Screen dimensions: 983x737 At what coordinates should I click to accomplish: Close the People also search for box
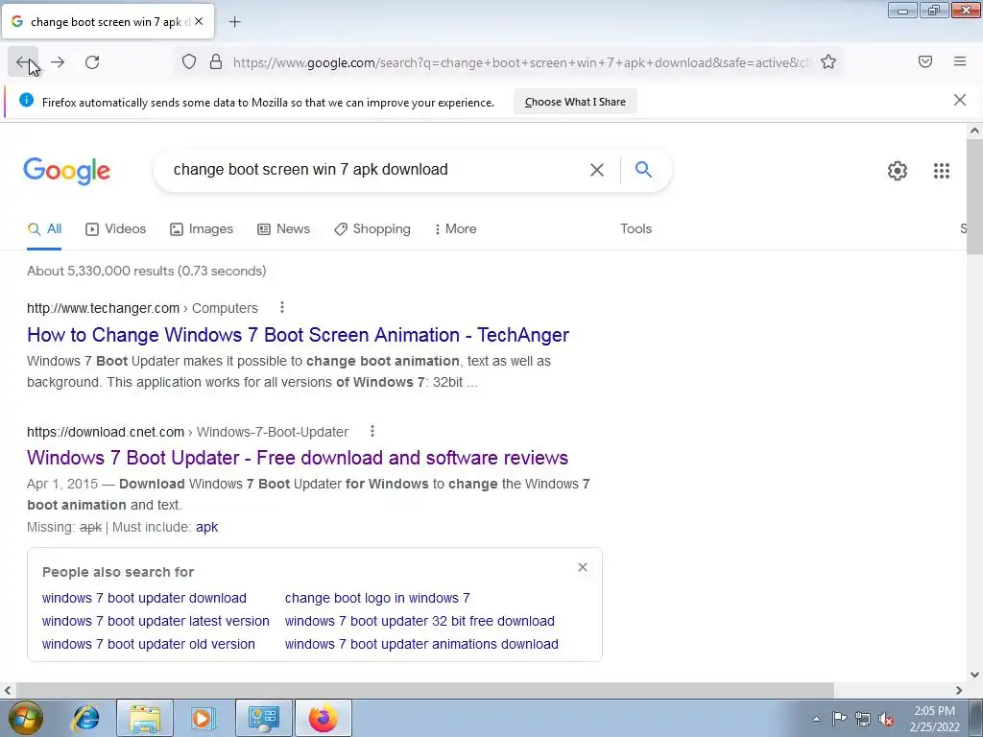click(x=583, y=567)
